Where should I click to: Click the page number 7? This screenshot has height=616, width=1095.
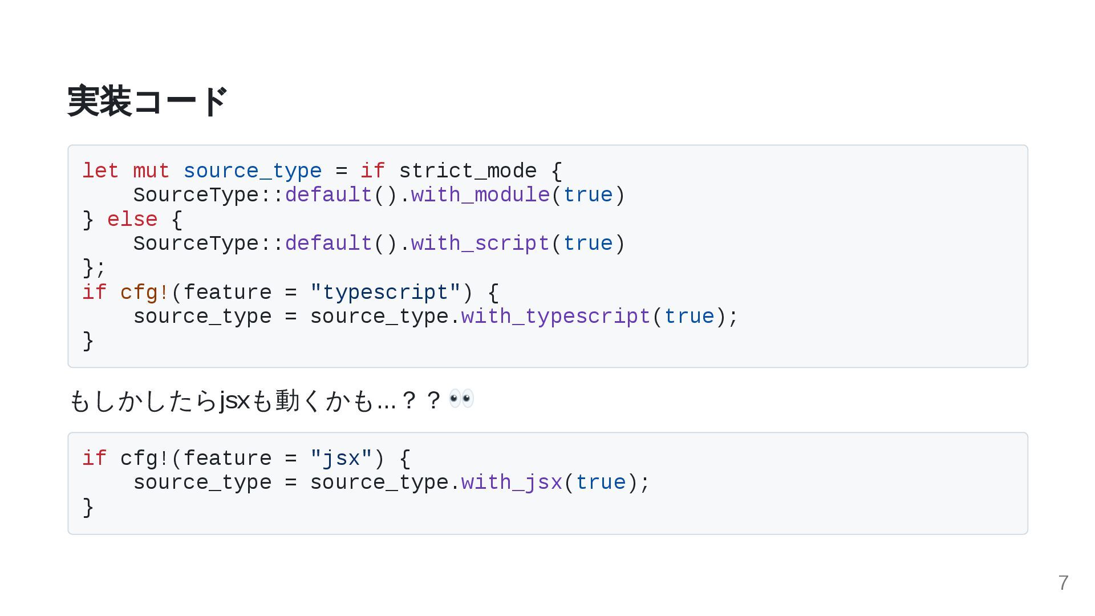pos(1063,583)
